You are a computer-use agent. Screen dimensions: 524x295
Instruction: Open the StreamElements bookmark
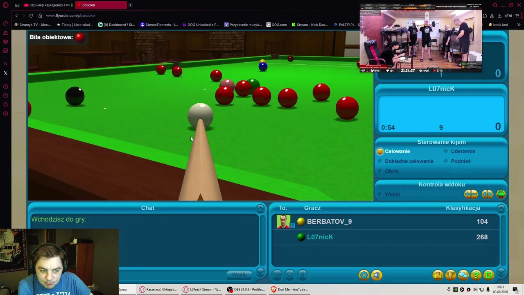159,25
